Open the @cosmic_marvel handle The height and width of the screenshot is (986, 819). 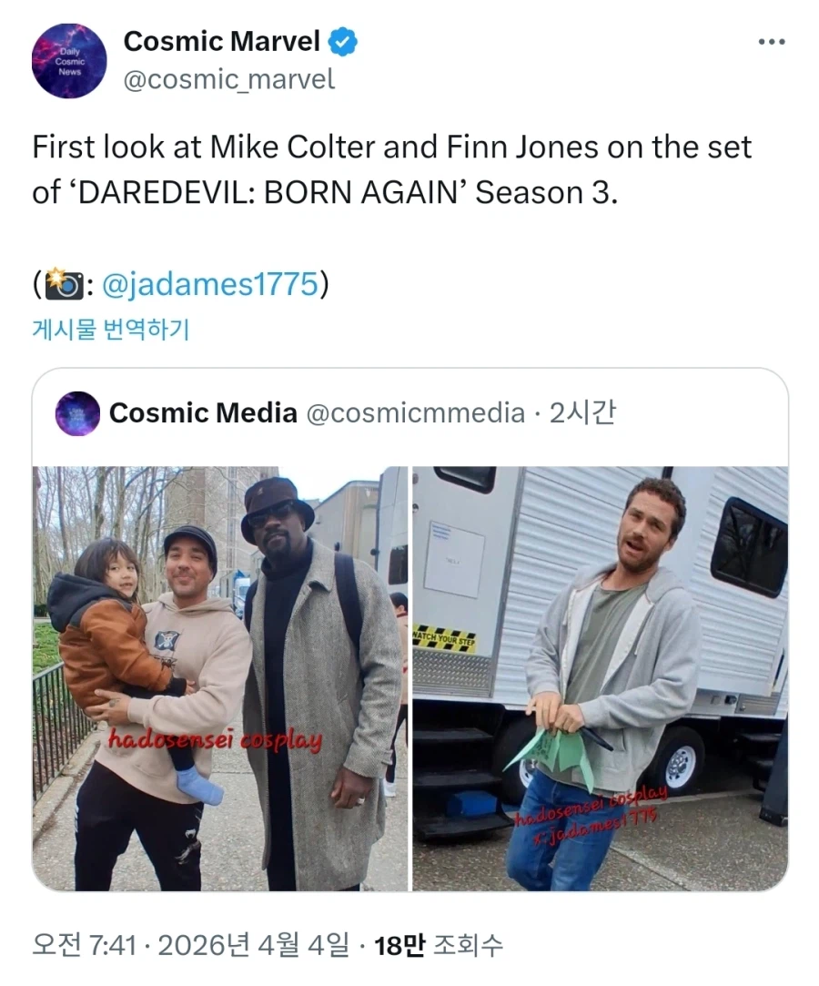coord(229,80)
